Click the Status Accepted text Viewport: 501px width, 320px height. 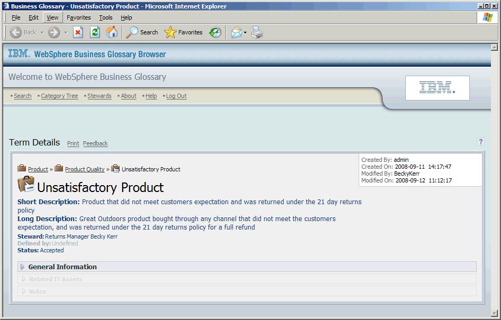pos(41,250)
